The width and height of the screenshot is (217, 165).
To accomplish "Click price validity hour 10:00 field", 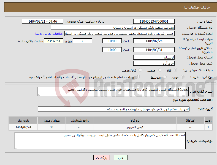I will coord(112,50).
